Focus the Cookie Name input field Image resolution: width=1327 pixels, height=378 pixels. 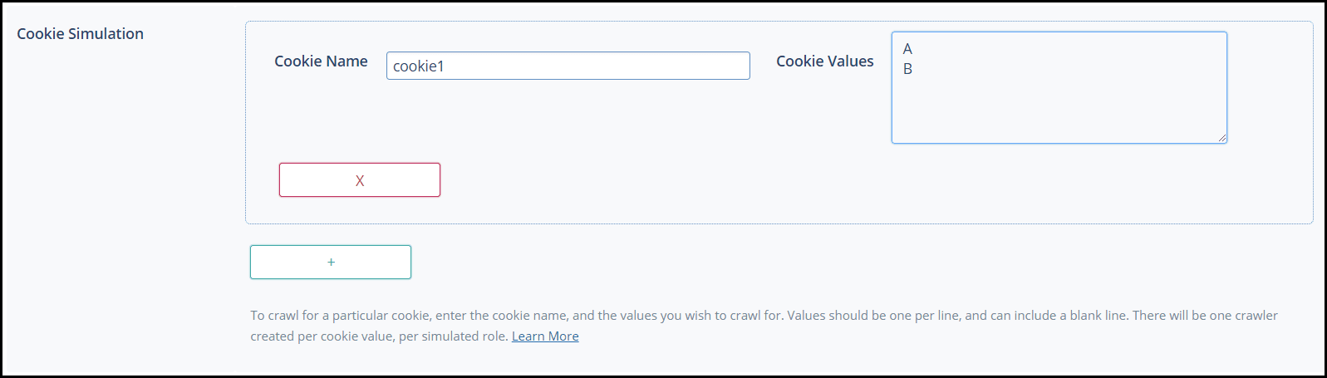(568, 66)
